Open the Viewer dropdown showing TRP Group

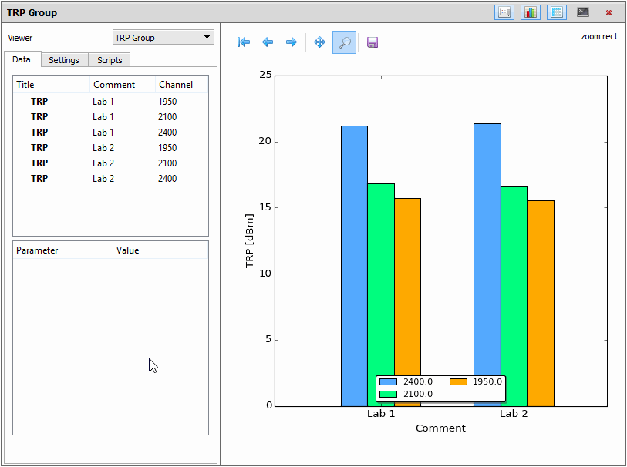pyautogui.click(x=163, y=37)
